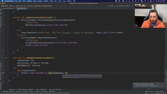The image size is (167, 94).
Task: Click the update link in plugin notification
Action: coord(157,86)
